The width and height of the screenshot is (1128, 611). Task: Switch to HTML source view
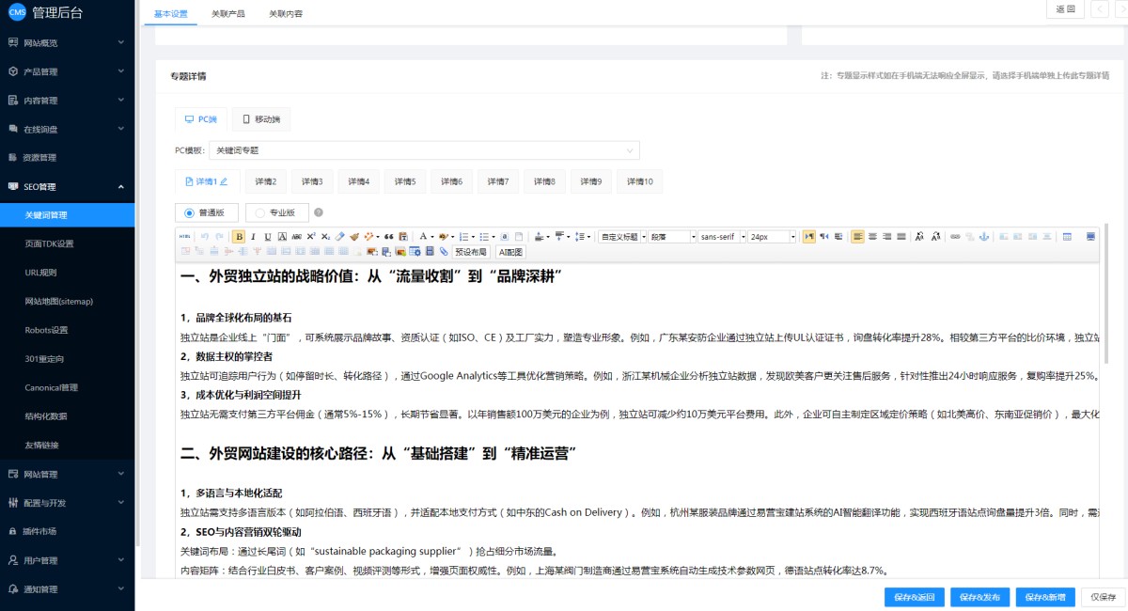[185, 237]
